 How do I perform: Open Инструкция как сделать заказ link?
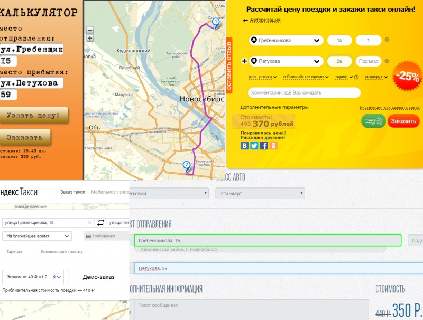tap(390, 108)
